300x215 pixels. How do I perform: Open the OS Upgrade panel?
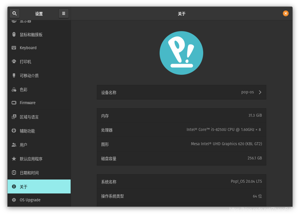point(39,200)
